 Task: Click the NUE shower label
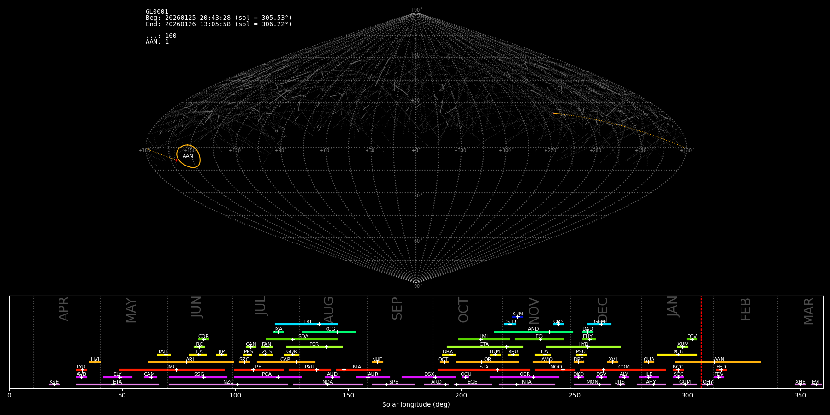pos(377,360)
